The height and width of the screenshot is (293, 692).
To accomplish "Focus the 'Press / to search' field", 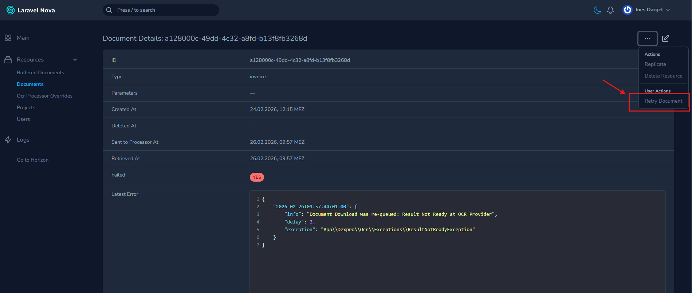I will point(164,10).
